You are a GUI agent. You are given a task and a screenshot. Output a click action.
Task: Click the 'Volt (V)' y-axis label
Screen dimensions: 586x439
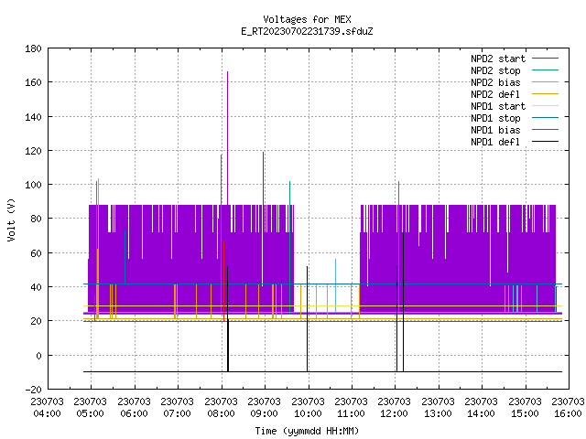[x=11, y=219]
